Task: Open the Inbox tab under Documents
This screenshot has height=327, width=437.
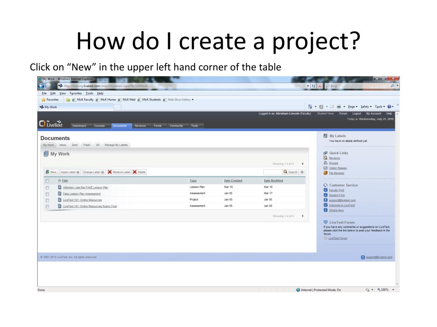Action: [63, 145]
